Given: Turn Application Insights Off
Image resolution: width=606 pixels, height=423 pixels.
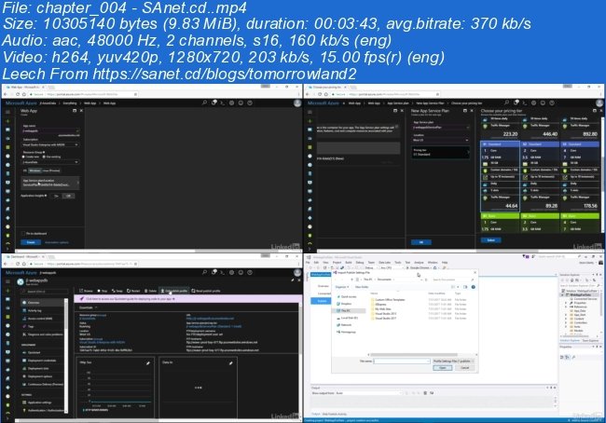Looking at the screenshot, I should 68,196.
